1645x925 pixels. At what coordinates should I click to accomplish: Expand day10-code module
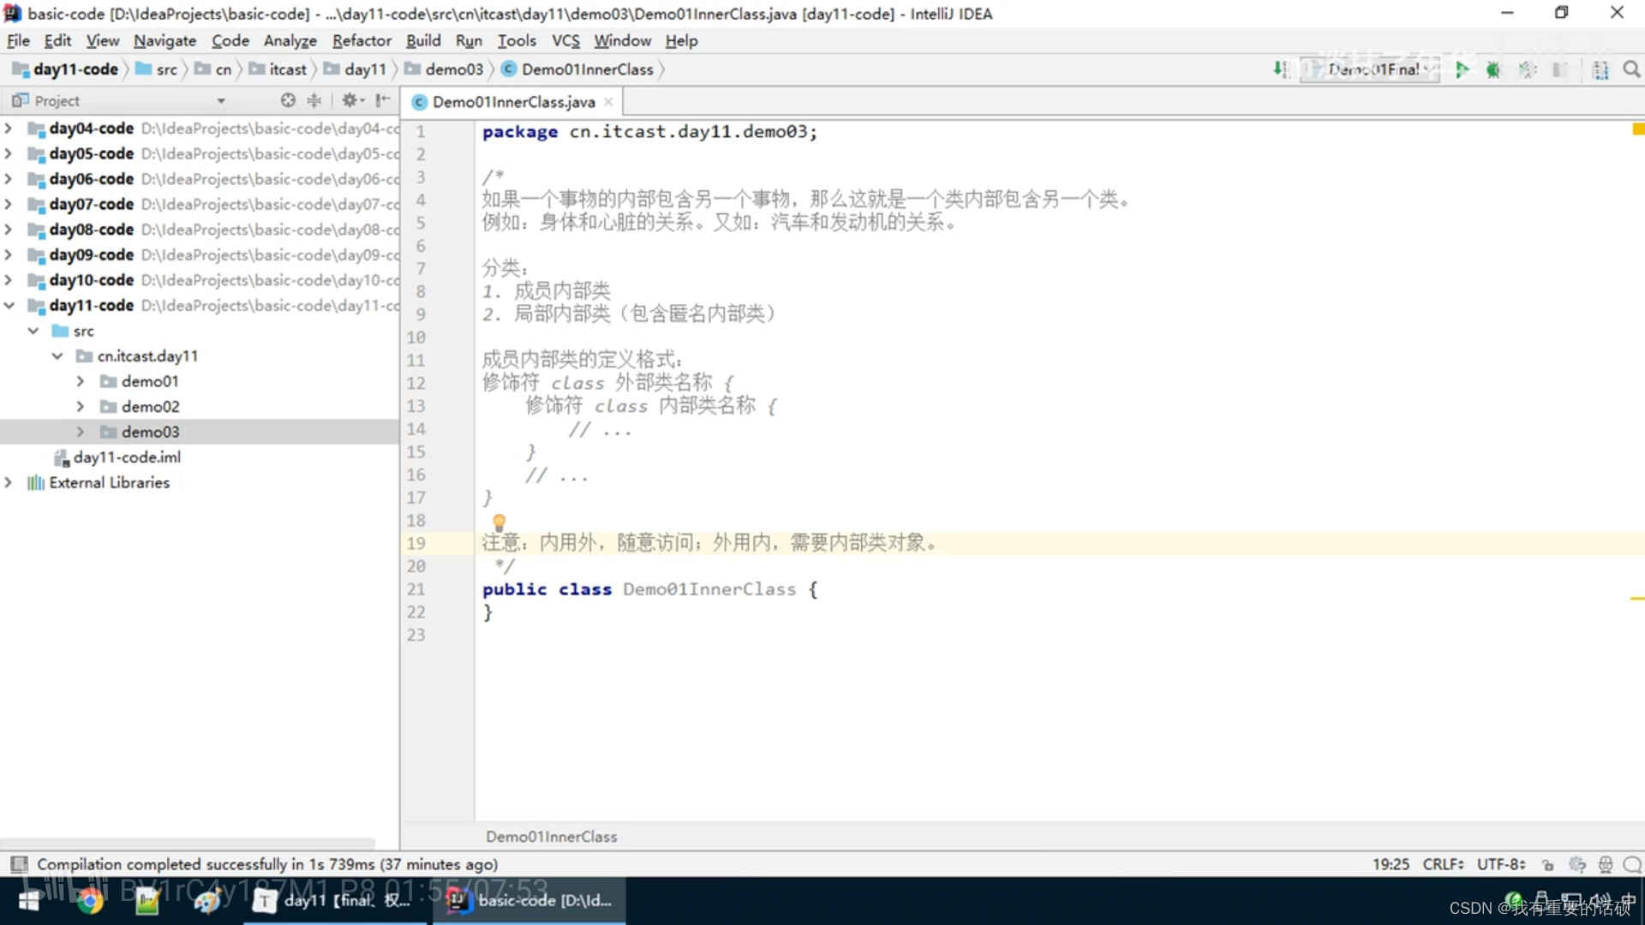pyautogui.click(x=9, y=280)
